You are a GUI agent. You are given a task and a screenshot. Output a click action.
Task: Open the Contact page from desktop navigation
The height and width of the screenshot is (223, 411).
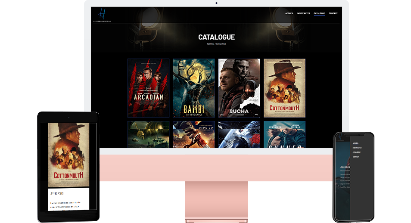333,13
